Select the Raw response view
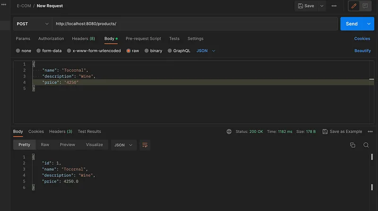The image size is (378, 211). point(45,145)
